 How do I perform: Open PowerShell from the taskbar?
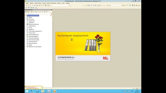[38, 91]
